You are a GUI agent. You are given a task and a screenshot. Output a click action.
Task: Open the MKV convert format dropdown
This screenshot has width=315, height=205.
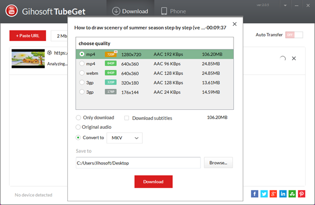124,138
